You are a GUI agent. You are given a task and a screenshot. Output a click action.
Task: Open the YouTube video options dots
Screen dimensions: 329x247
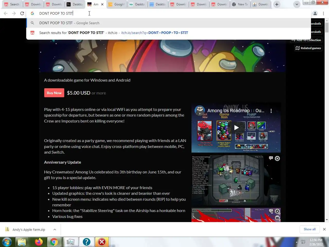pyautogui.click(x=271, y=111)
